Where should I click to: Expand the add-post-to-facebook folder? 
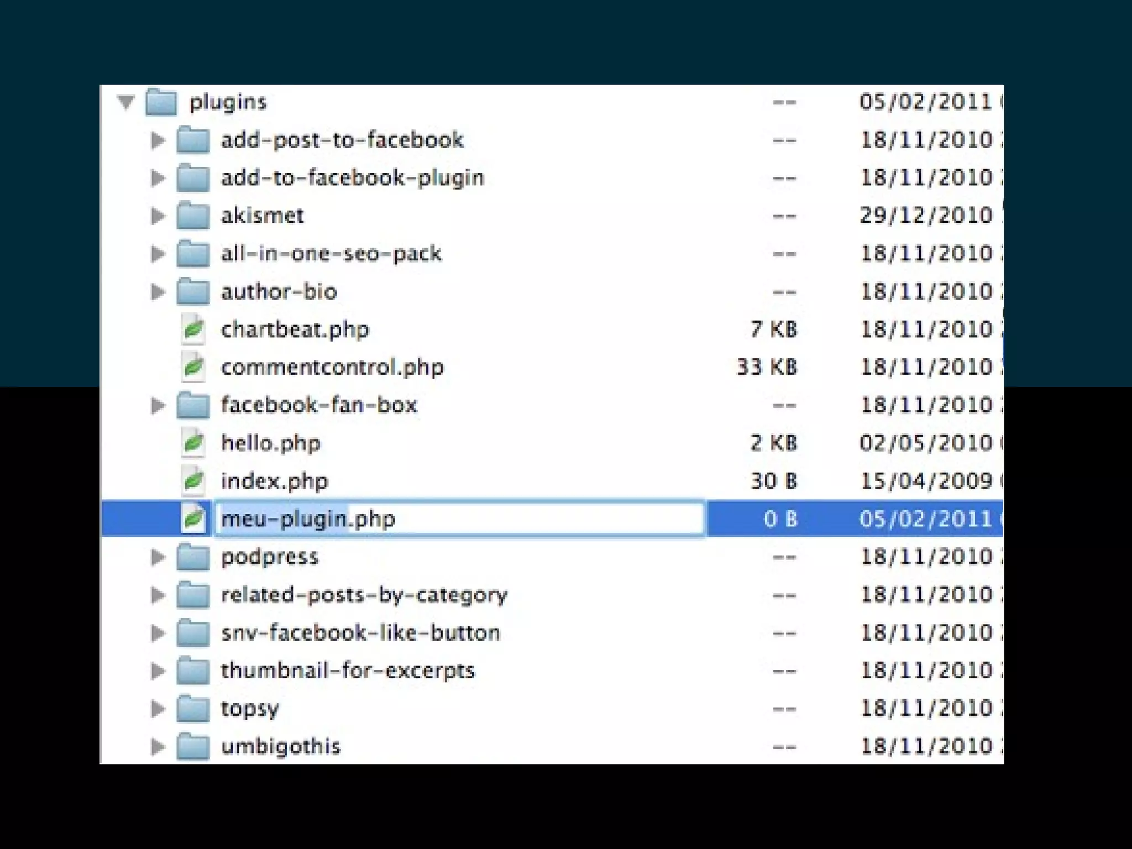pos(158,140)
